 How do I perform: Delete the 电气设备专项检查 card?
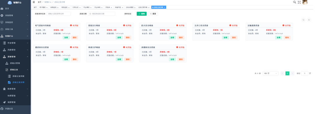[75, 37]
